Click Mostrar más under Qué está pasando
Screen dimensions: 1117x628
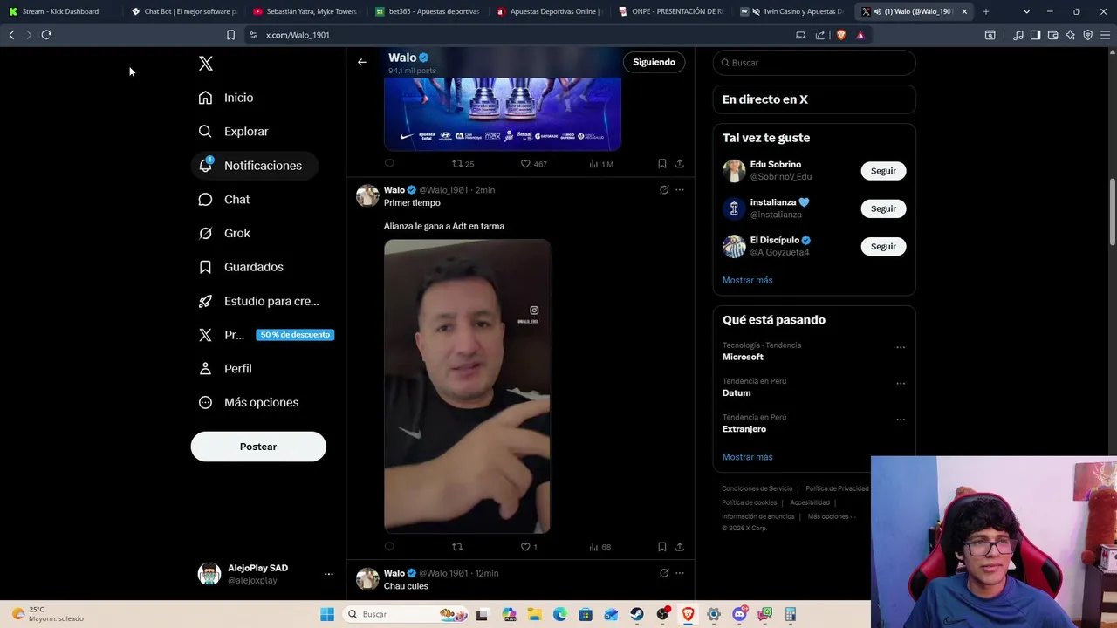(x=747, y=457)
